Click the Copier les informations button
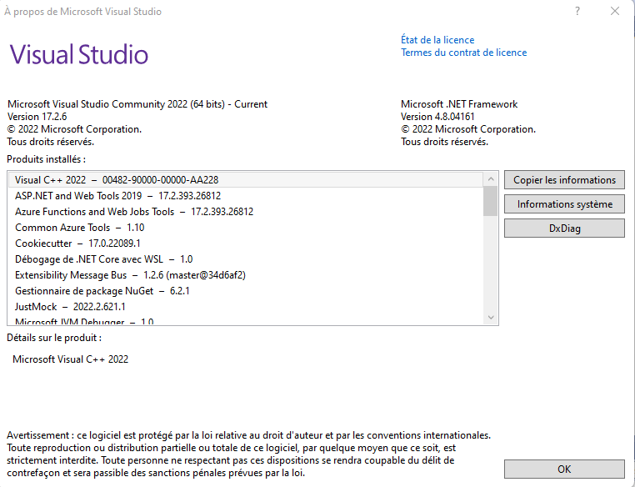 [564, 180]
